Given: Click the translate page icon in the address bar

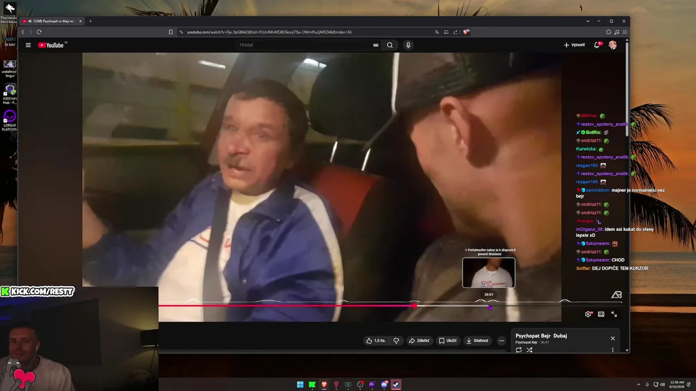Looking at the screenshot, I should [437, 32].
